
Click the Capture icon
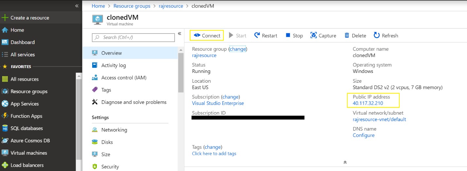(314, 36)
